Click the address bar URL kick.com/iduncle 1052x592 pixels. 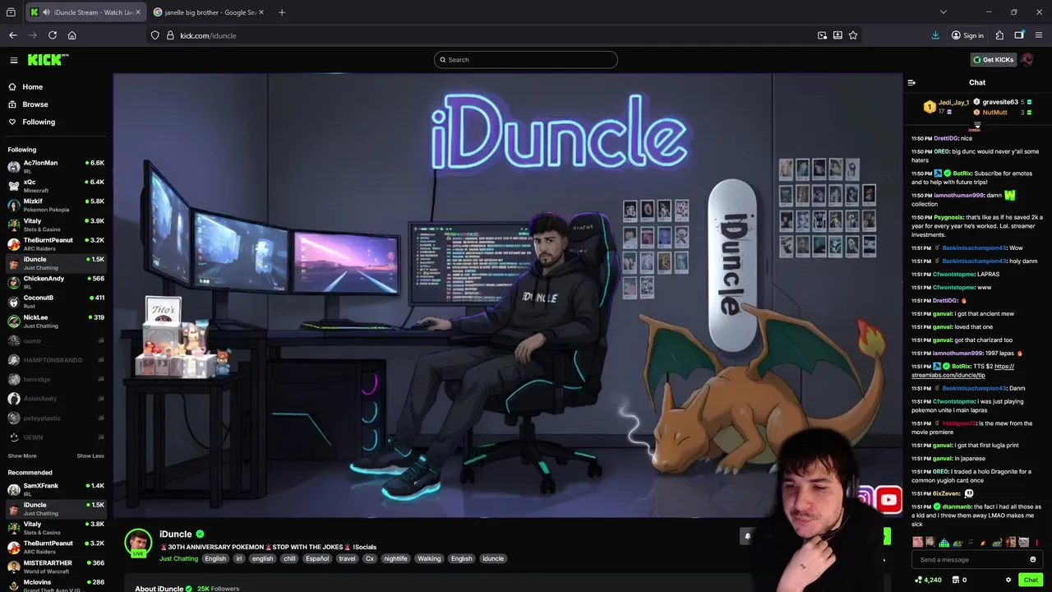(208, 35)
